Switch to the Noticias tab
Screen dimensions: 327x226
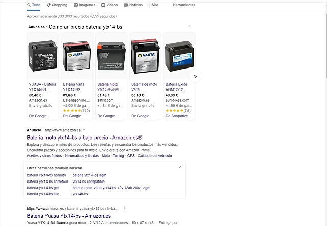pos(133,5)
